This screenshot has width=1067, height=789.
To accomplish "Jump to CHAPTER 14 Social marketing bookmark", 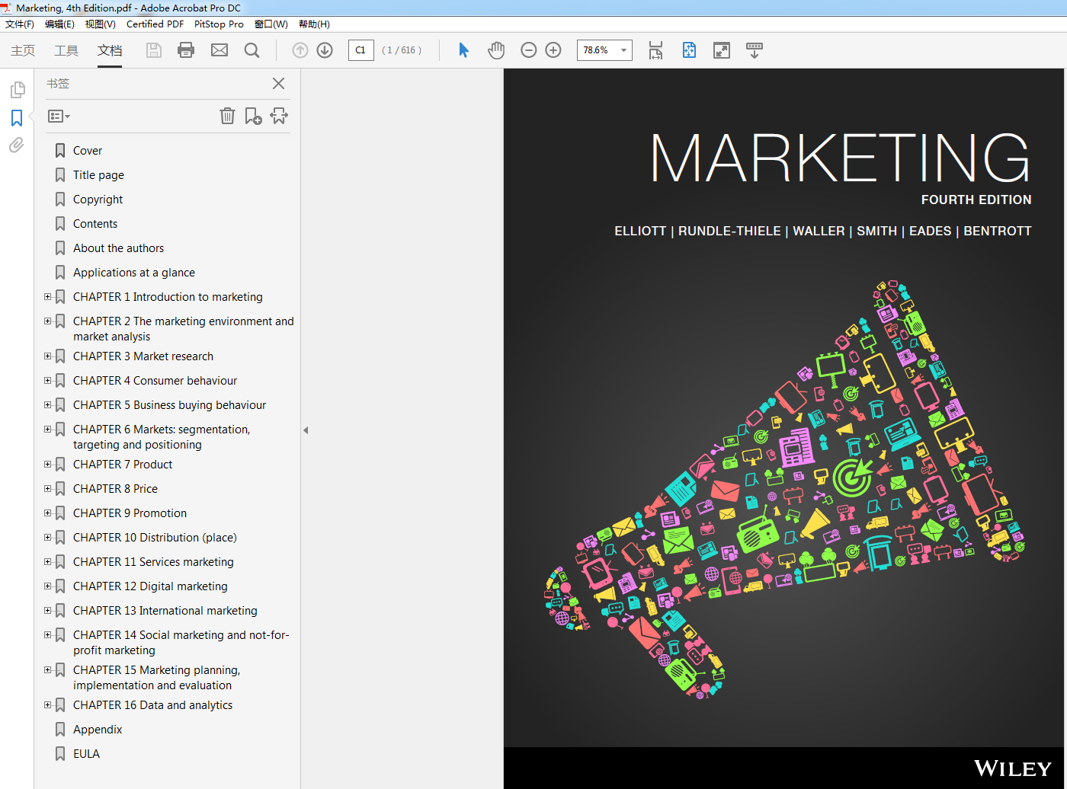I will point(181,643).
